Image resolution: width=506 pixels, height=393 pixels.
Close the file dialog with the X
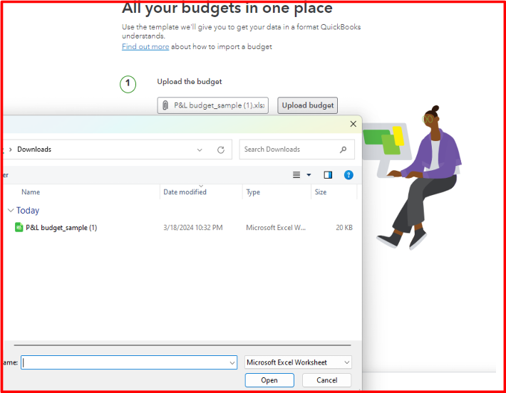click(353, 124)
